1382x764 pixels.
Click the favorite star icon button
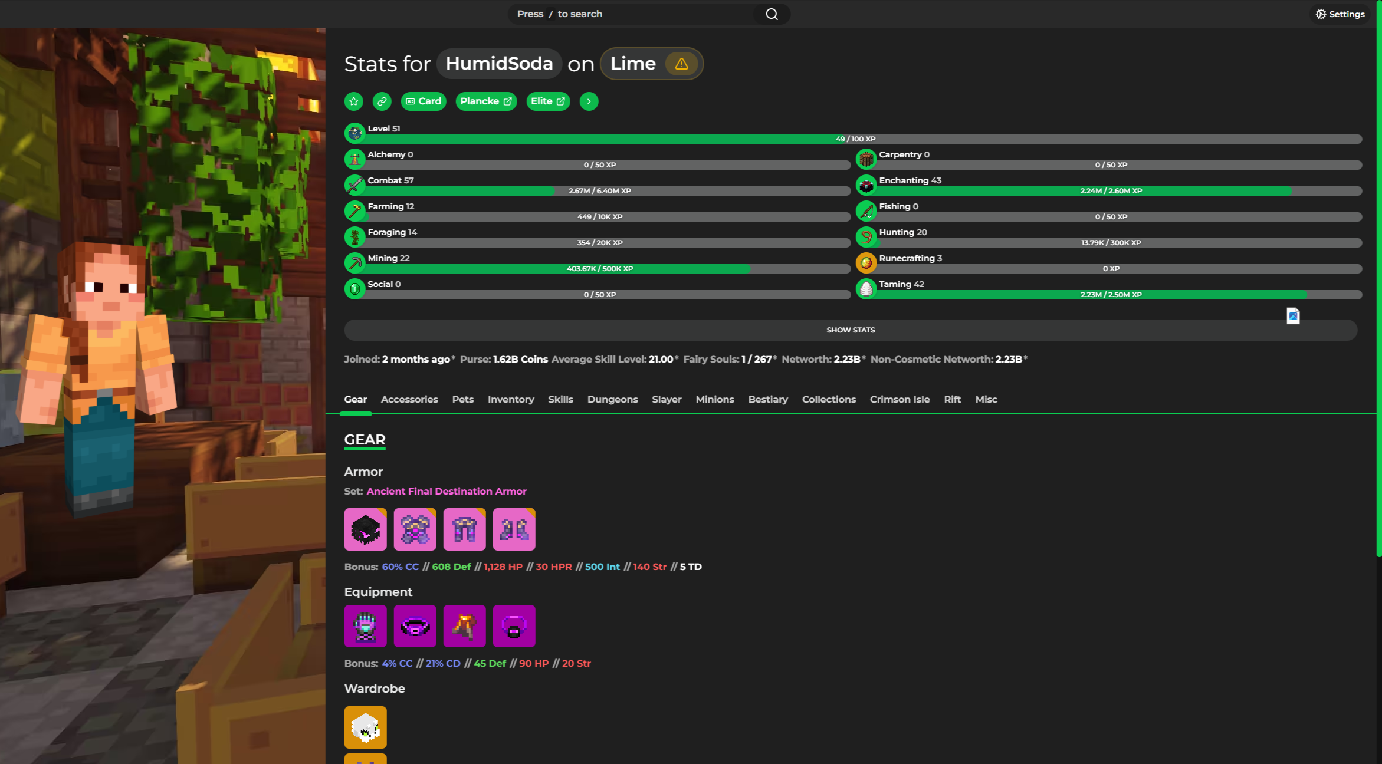353,101
